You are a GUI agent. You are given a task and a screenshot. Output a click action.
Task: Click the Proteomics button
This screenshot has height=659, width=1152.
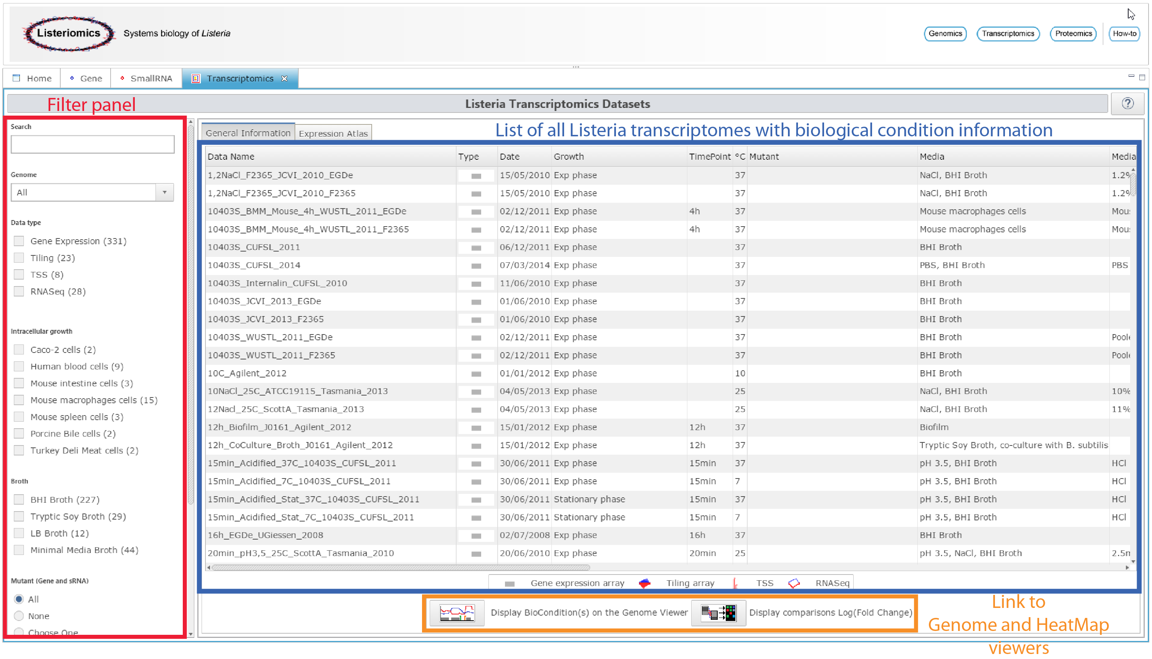[x=1073, y=33]
